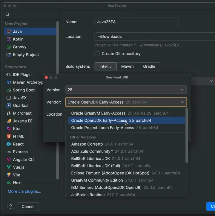Choose the Micronaut generator icon

[9, 113]
